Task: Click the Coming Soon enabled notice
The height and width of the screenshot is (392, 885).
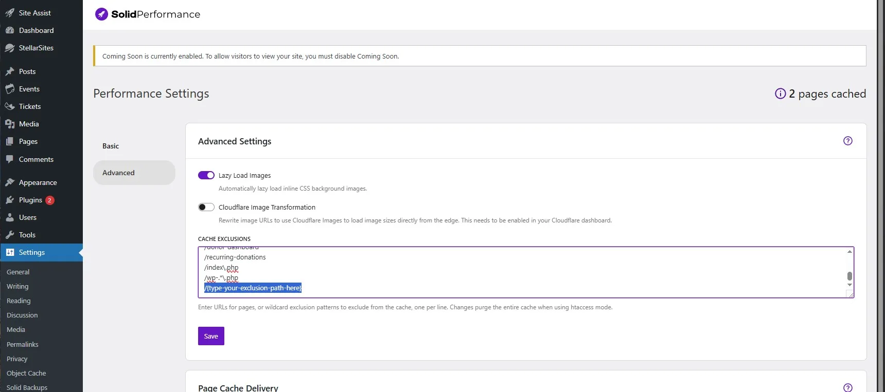Action: 480,56
